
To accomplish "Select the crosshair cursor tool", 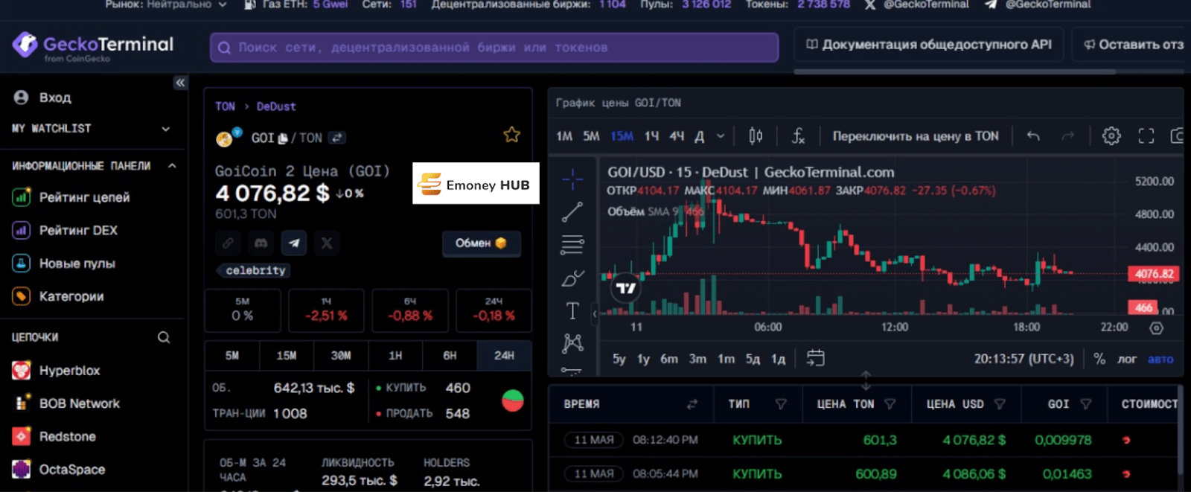I will click(x=572, y=179).
